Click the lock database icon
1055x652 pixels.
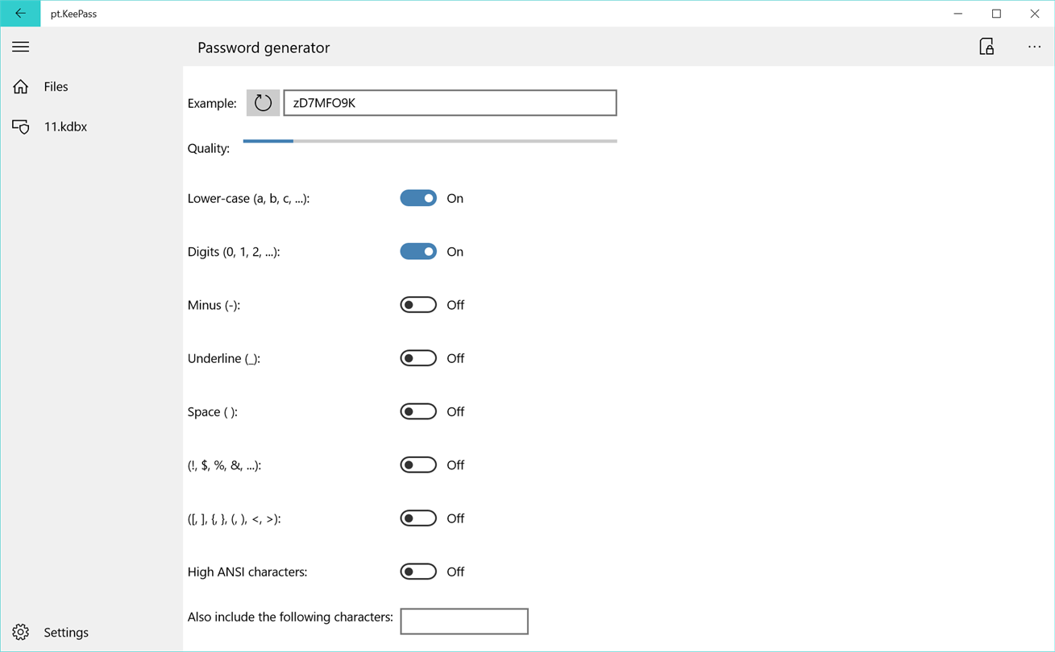pyautogui.click(x=986, y=47)
